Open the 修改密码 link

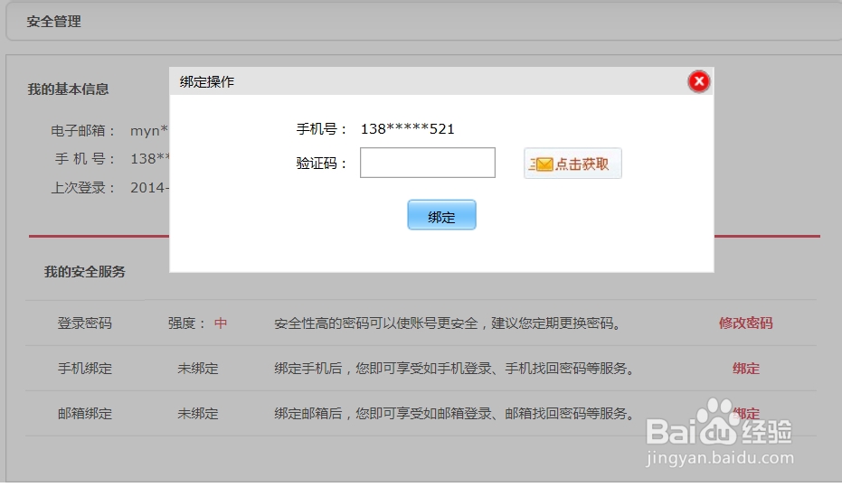[x=745, y=323]
